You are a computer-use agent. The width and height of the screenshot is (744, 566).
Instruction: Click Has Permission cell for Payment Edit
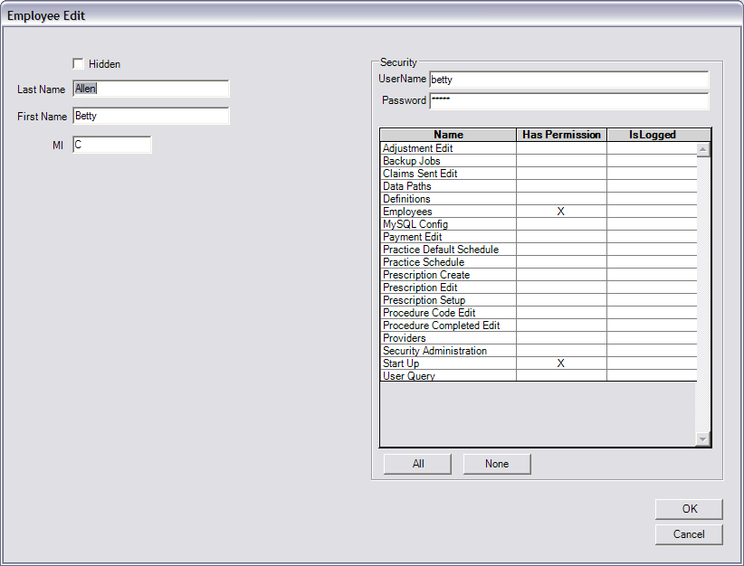click(561, 237)
